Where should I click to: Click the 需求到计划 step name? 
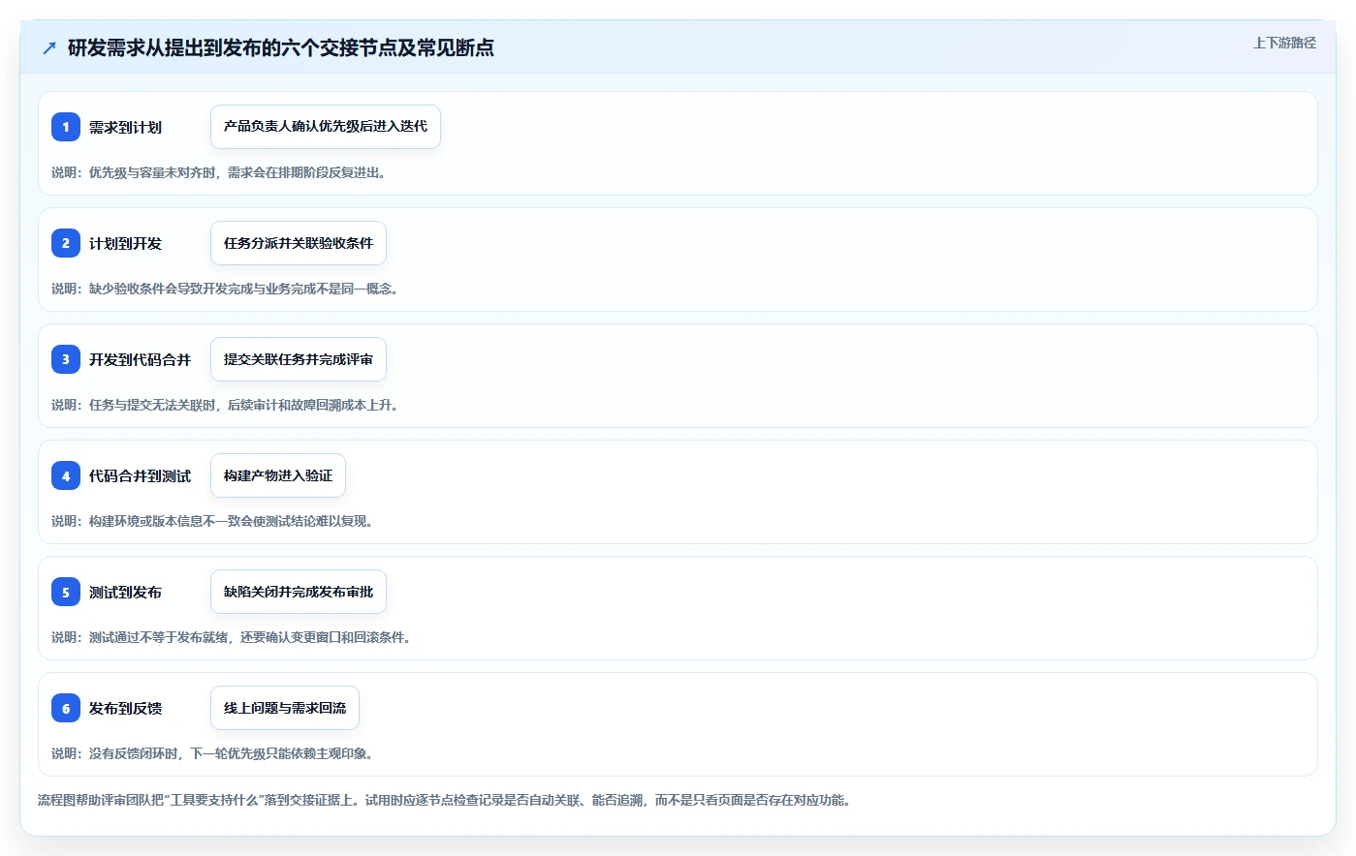(125, 127)
